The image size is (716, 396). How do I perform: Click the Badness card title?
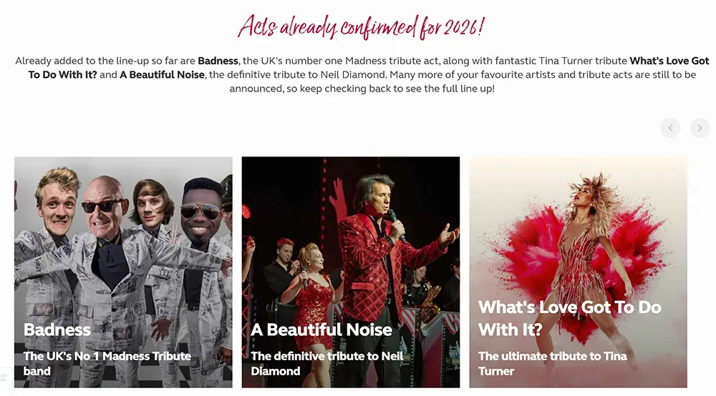click(x=57, y=330)
